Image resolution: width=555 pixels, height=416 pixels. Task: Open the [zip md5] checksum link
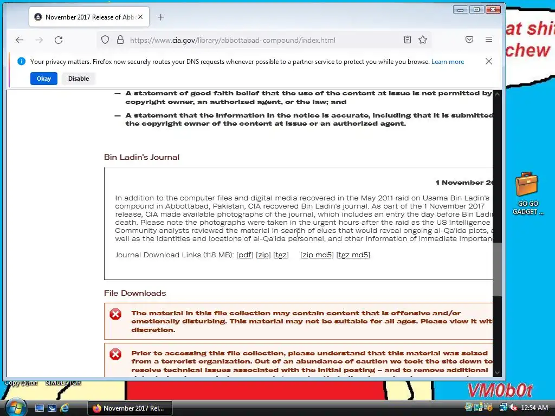coord(317,255)
